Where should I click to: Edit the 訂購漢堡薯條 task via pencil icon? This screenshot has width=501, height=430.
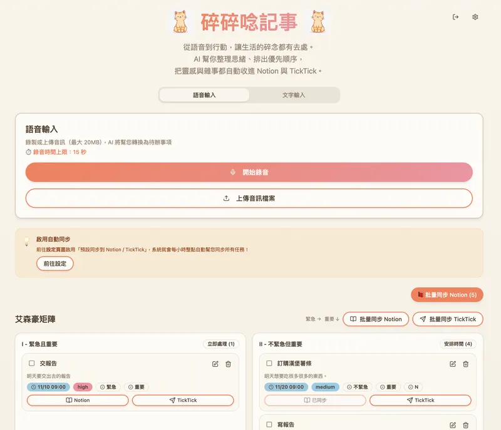click(453, 364)
